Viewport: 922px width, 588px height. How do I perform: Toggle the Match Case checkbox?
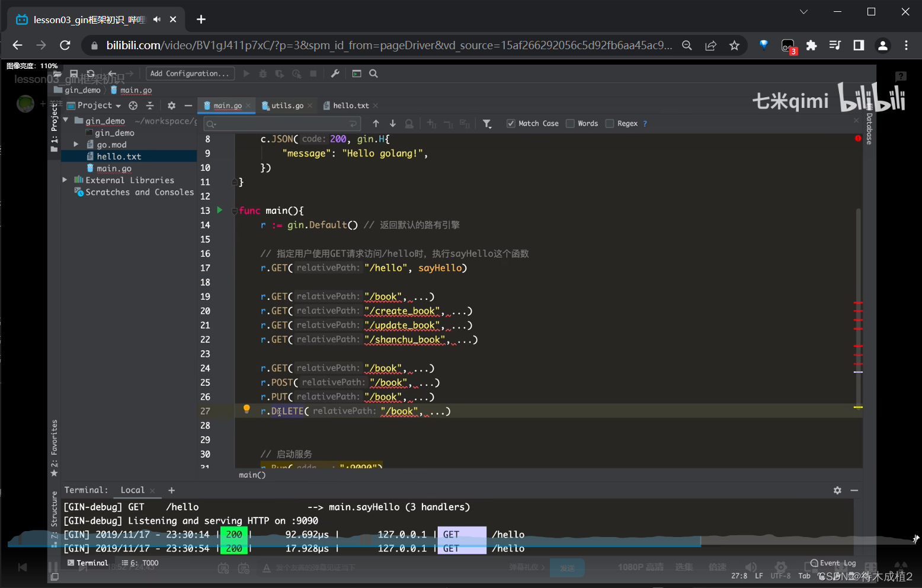pos(511,123)
